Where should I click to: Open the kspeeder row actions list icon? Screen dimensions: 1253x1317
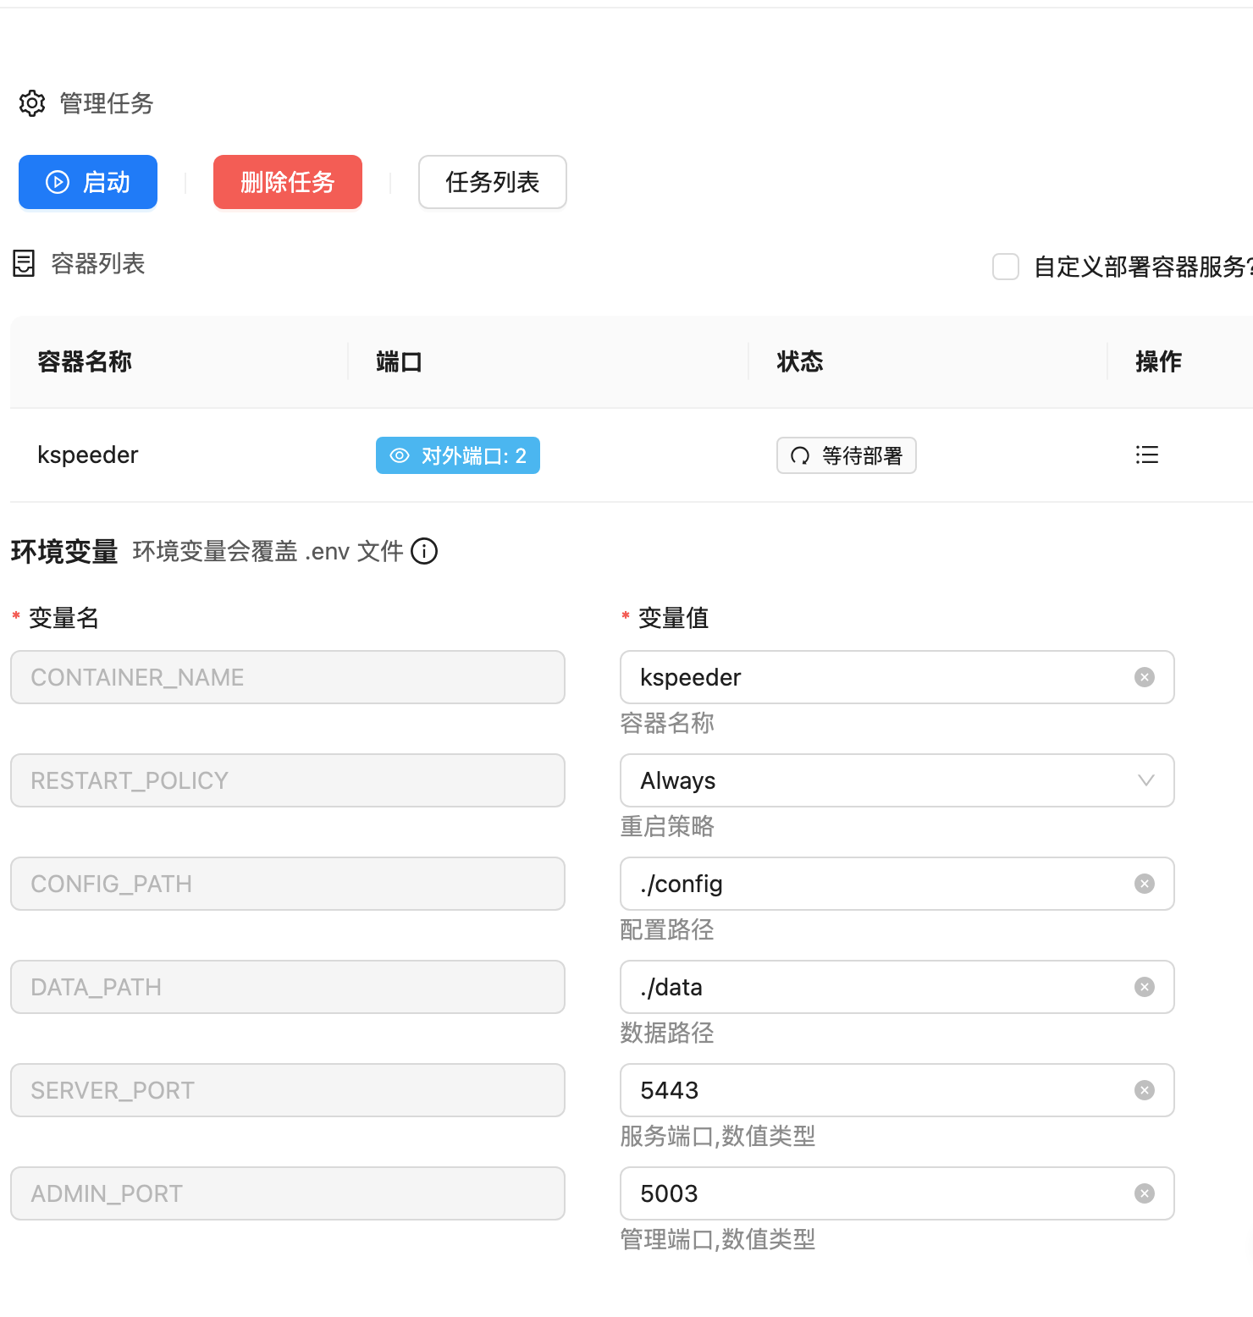(x=1147, y=455)
